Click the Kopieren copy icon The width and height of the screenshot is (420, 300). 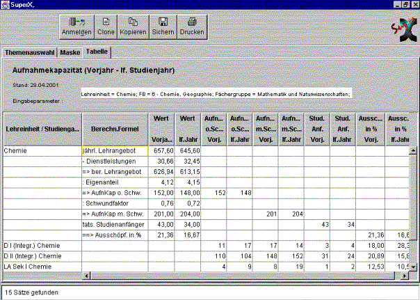click(x=133, y=27)
